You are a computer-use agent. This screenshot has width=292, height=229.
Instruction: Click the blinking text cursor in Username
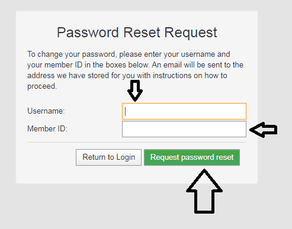point(126,111)
